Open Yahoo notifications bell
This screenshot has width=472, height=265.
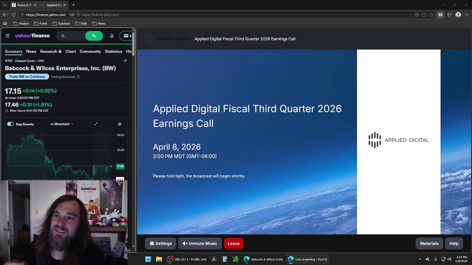[112, 36]
